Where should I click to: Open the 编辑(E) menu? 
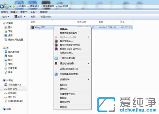14,12
